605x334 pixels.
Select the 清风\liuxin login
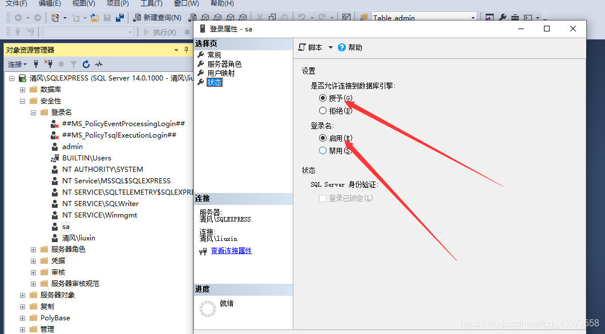(x=79, y=238)
